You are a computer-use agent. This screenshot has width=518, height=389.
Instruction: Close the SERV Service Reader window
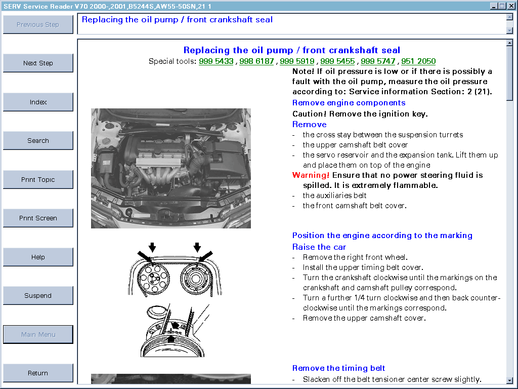tap(511, 6)
